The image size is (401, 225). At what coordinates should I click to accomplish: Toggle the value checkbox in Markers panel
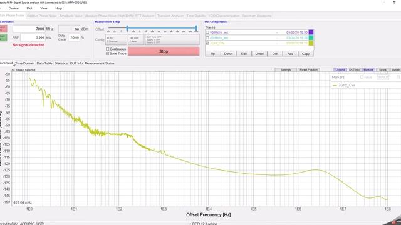click(x=362, y=77)
